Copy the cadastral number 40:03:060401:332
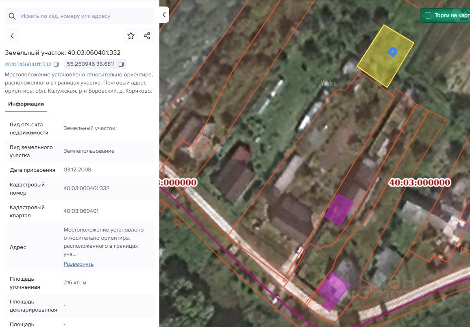Image resolution: width=470 pixels, height=327 pixels. (x=56, y=64)
